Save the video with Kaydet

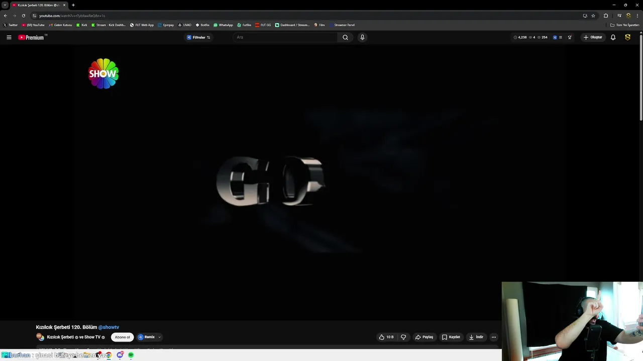[451, 337]
